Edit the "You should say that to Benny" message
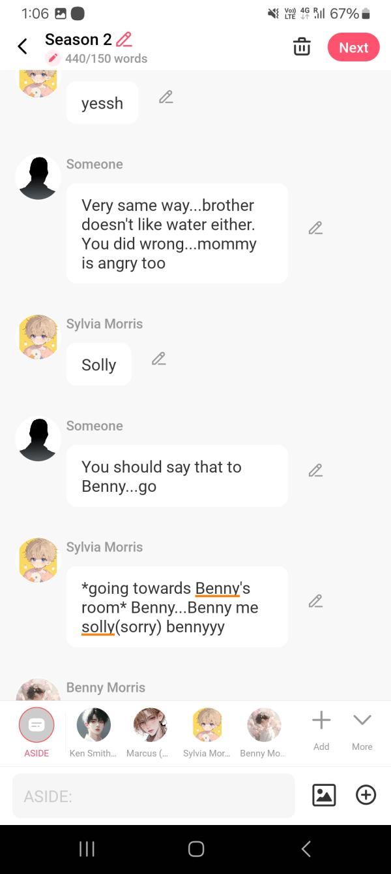Image resolution: width=391 pixels, height=874 pixels. click(x=315, y=470)
